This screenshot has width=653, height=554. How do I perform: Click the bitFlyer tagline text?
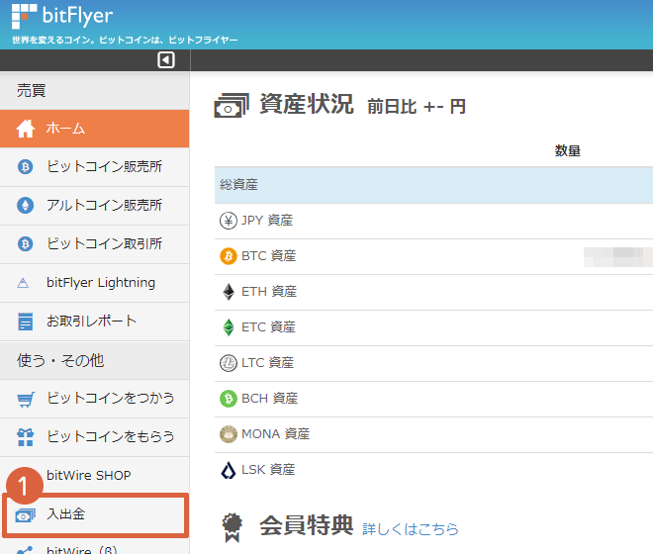(125, 40)
